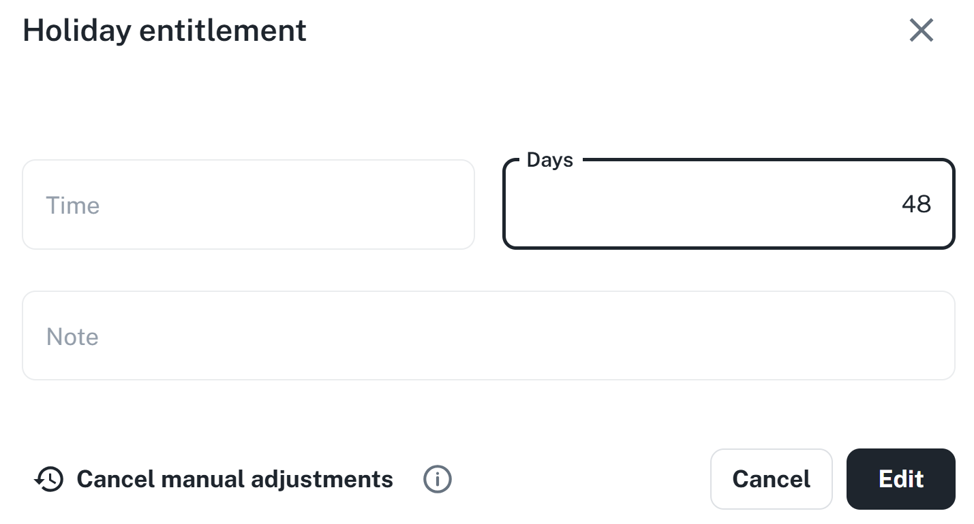Revert adjustments via the history icon
The height and width of the screenshot is (524, 974).
pos(49,479)
